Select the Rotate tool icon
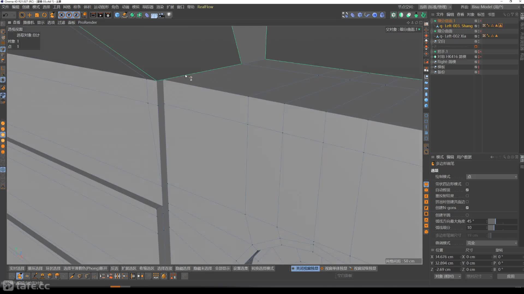 click(44, 15)
